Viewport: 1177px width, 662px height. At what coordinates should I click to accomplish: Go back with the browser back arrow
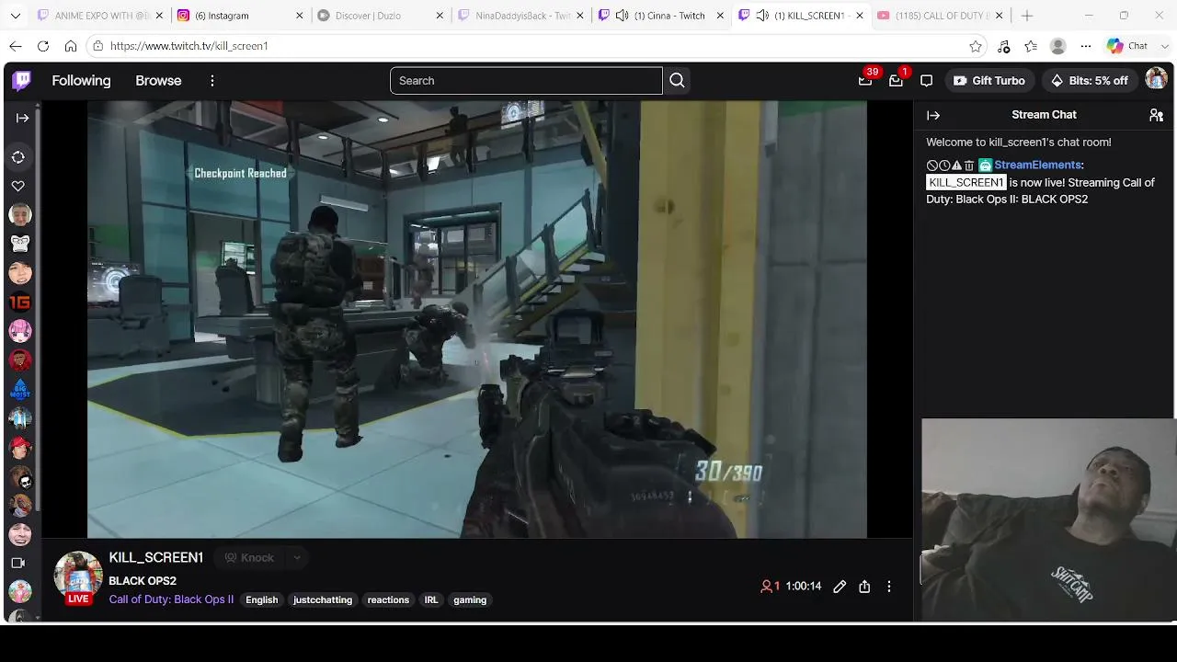point(16,46)
